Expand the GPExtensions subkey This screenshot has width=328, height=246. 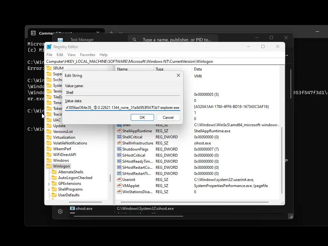pos(49,184)
